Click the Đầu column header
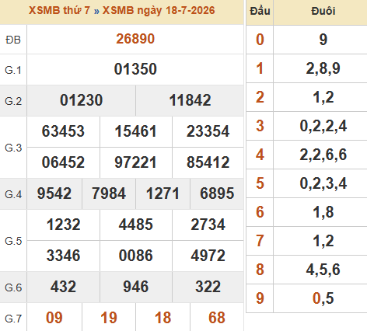This screenshot has width=367, height=331. point(260,11)
